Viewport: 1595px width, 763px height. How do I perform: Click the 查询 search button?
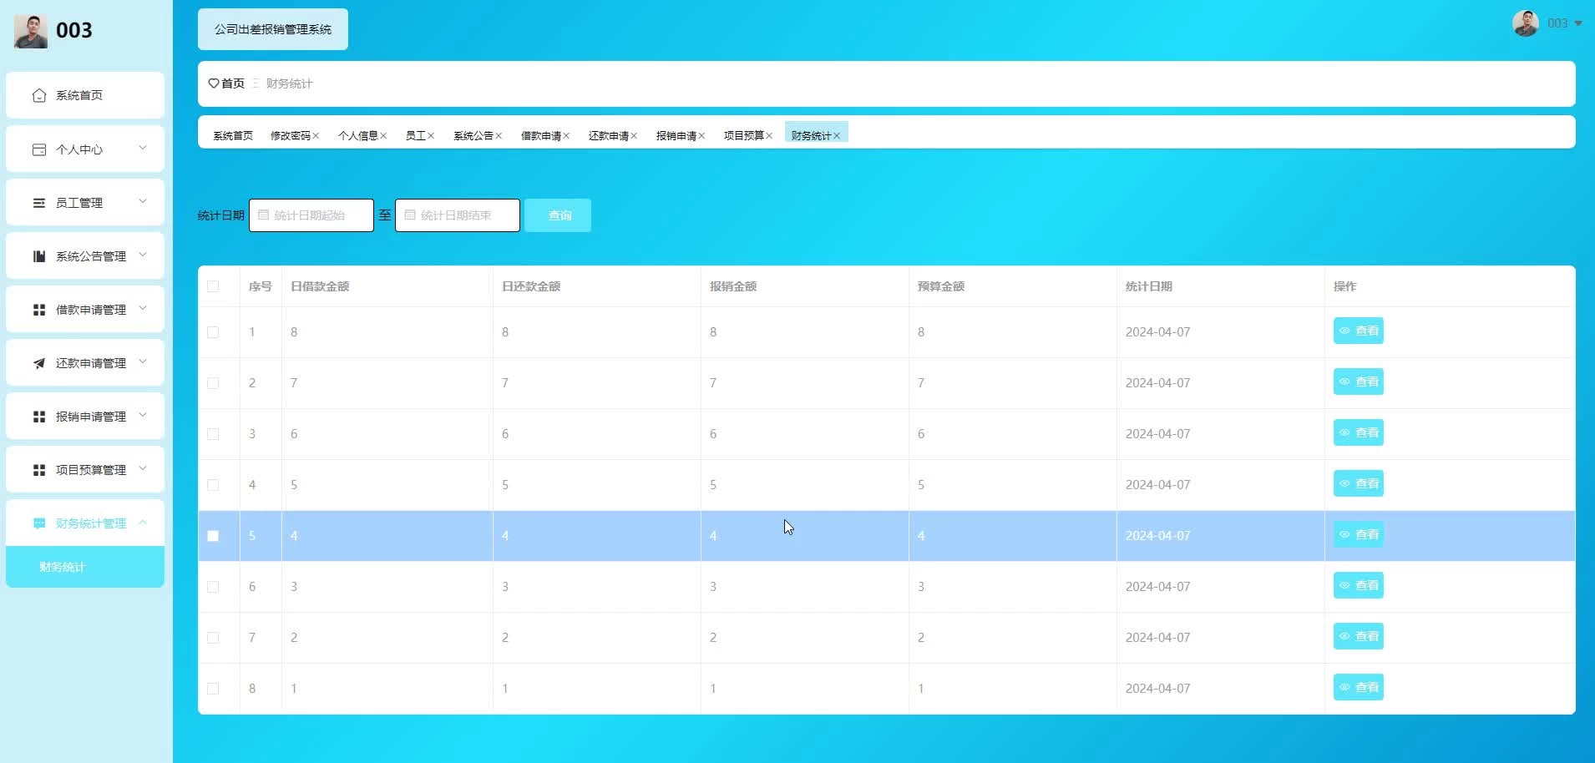558,215
